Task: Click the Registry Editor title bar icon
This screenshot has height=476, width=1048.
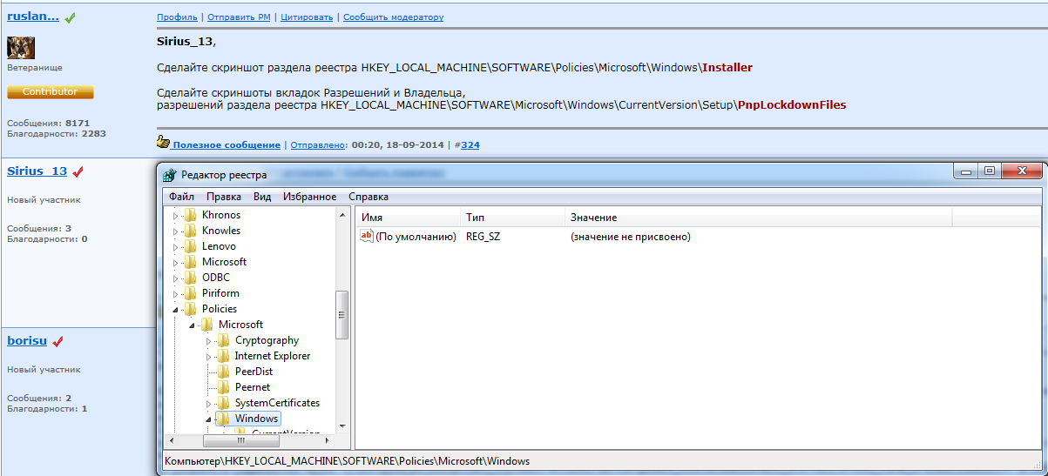Action: [x=171, y=175]
